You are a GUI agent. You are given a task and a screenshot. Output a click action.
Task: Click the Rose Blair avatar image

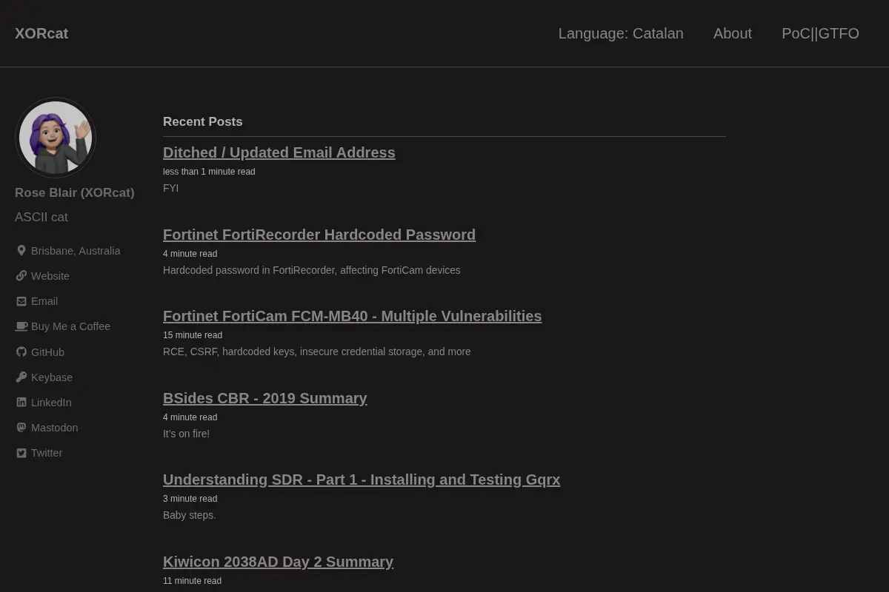click(56, 138)
